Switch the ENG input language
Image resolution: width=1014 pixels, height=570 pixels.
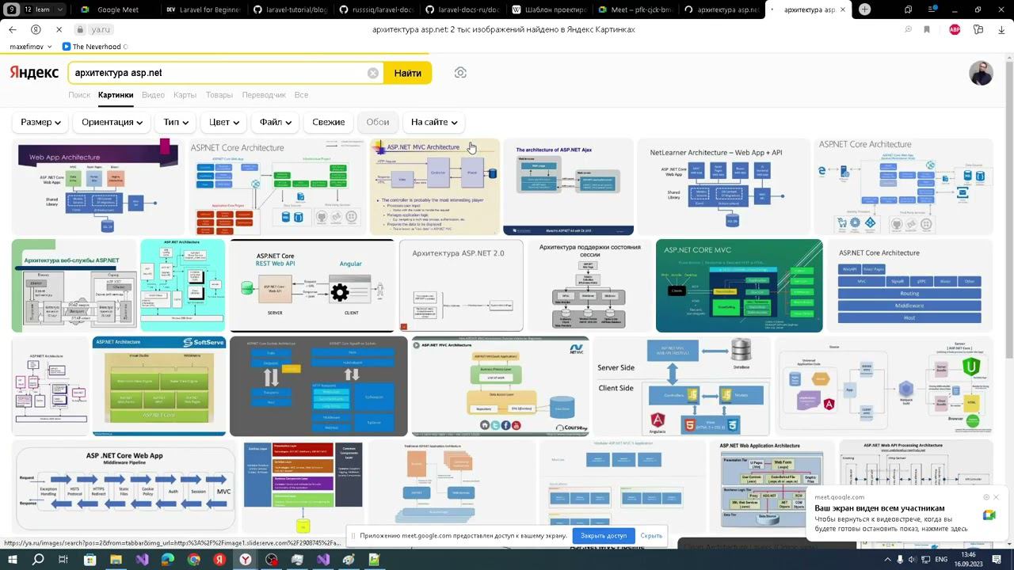click(x=941, y=560)
